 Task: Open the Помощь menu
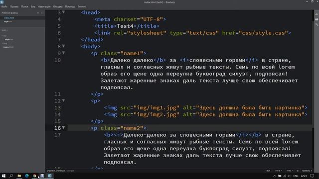[x=70, y=6]
